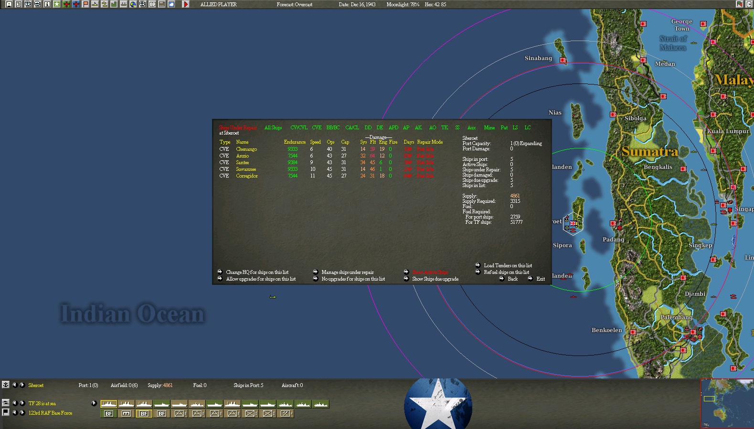Click Exit to close the ship list
Screen dimensions: 754x429
541,279
